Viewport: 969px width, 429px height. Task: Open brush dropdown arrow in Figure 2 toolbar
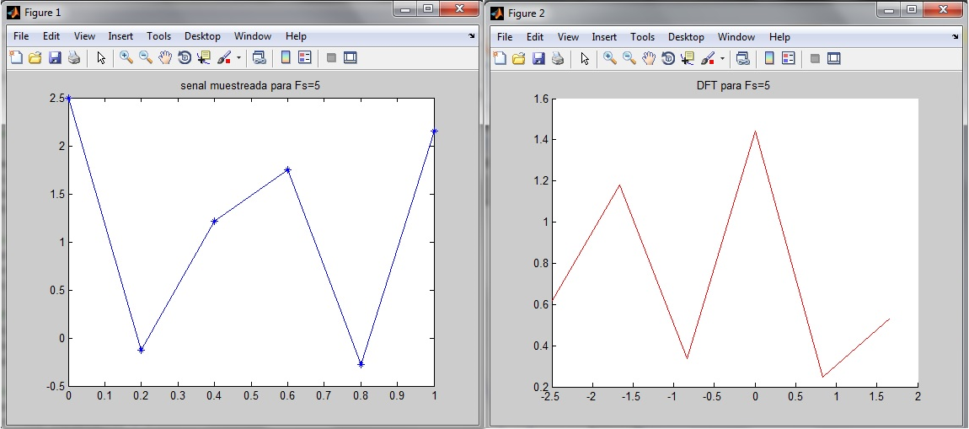tap(722, 59)
